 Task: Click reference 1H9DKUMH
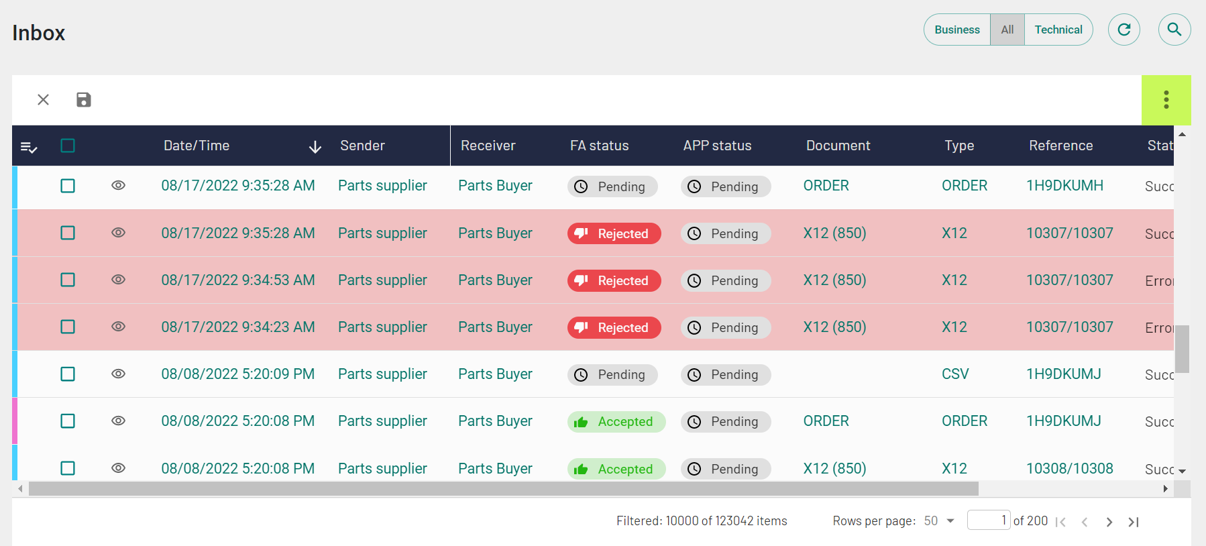[x=1064, y=186]
